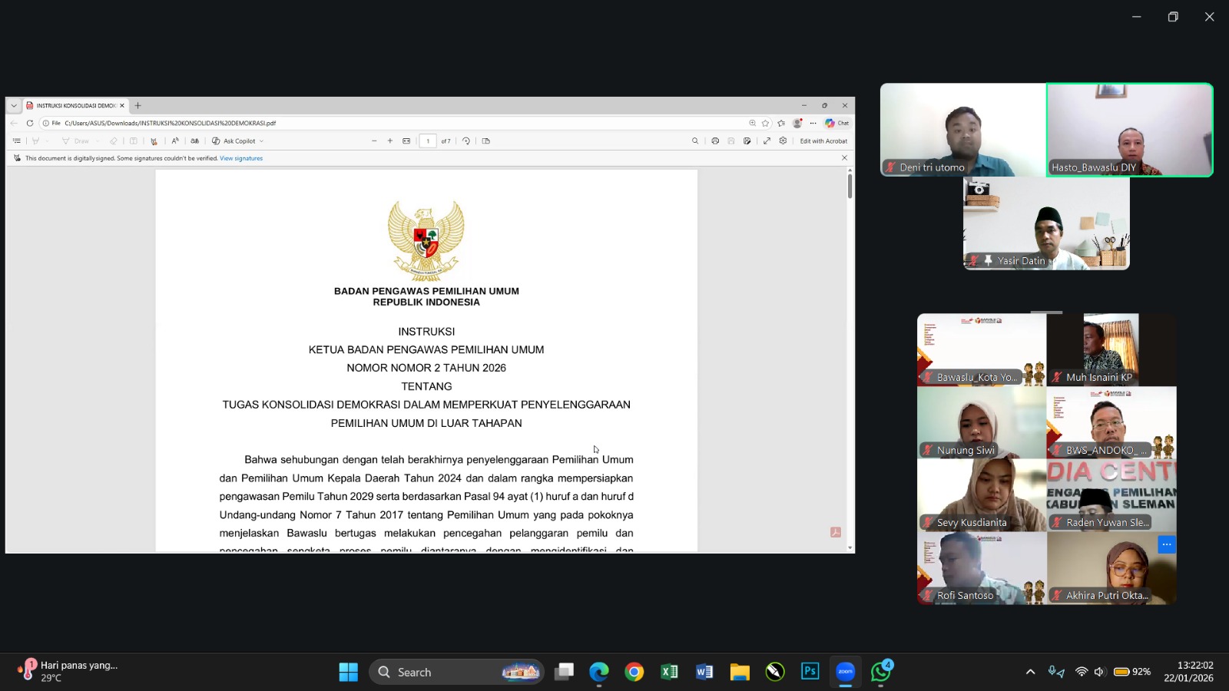Open more options on Akhira Putri tile
This screenshot has height=691, width=1229.
1167,544
